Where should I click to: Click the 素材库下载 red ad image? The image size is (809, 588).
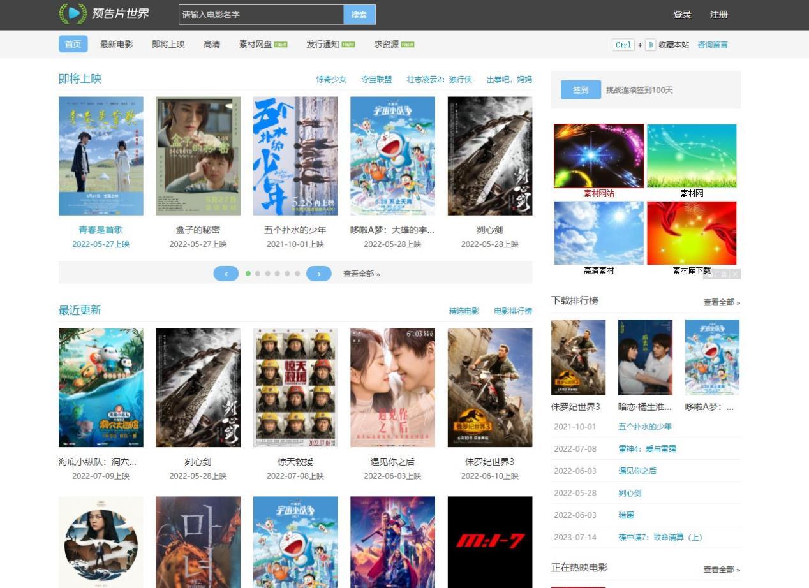[x=692, y=233]
